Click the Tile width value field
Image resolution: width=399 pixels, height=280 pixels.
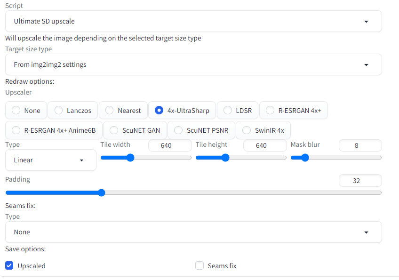pos(170,145)
